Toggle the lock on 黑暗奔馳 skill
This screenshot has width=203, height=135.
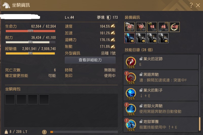[141, 74]
